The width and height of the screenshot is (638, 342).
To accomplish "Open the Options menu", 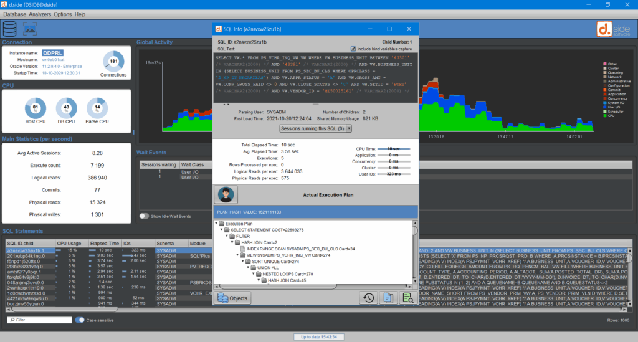I will tap(63, 14).
